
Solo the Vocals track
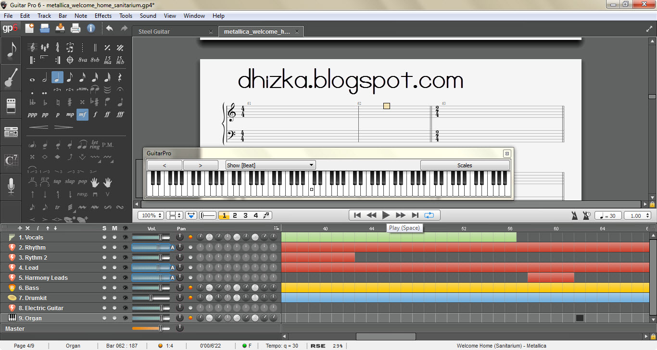tap(104, 237)
